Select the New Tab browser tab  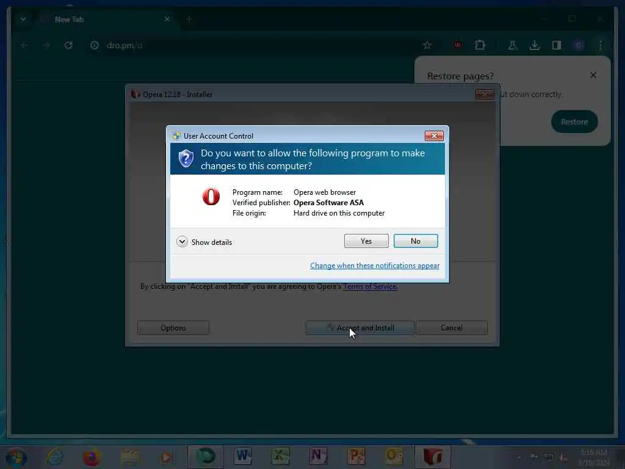[x=106, y=19]
